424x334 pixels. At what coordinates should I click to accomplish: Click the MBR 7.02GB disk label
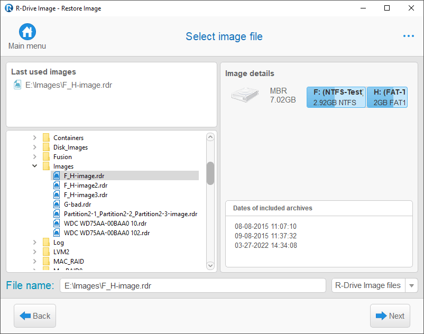coord(283,95)
